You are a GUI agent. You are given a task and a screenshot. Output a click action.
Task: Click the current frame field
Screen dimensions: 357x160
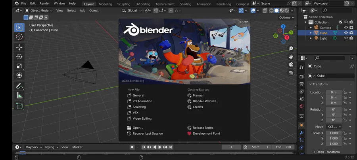(231, 147)
